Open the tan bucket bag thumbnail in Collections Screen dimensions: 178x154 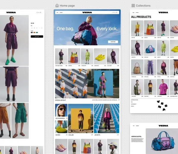137,68
